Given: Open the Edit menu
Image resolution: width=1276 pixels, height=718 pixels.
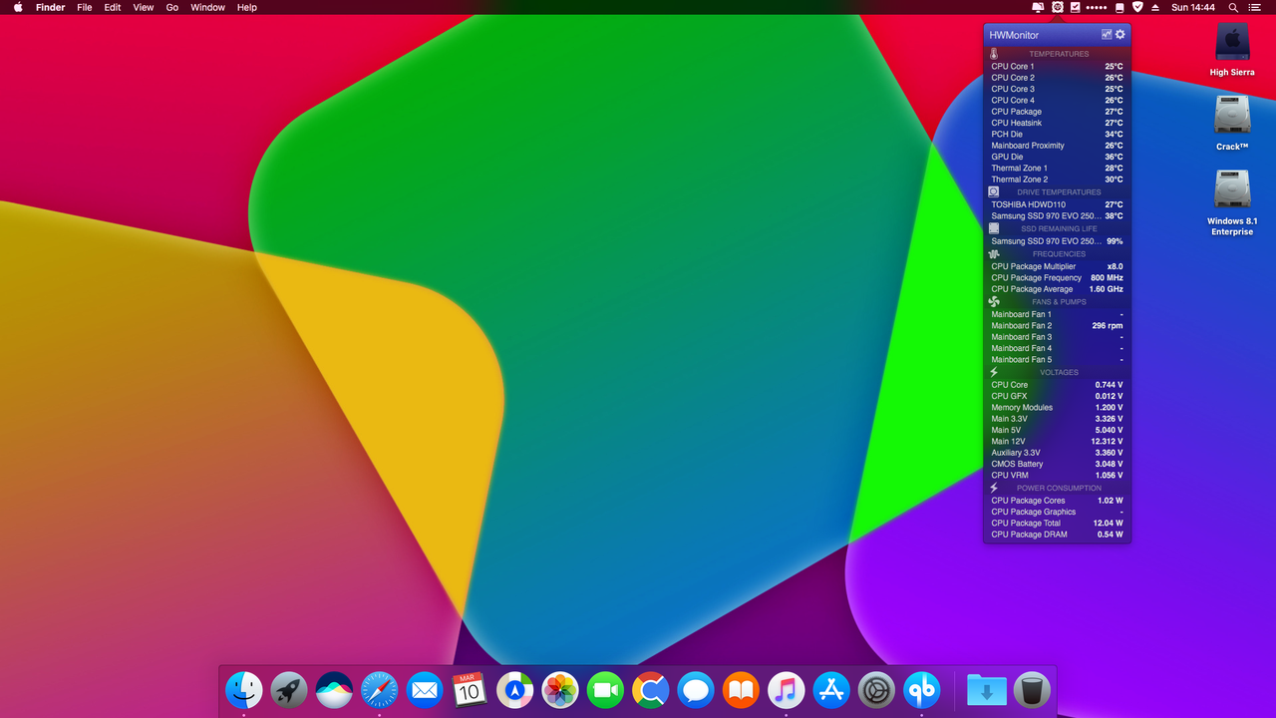Looking at the screenshot, I should tap(113, 7).
